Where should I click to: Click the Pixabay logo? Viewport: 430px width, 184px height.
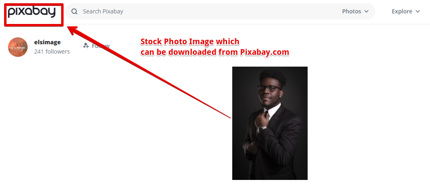tap(31, 12)
